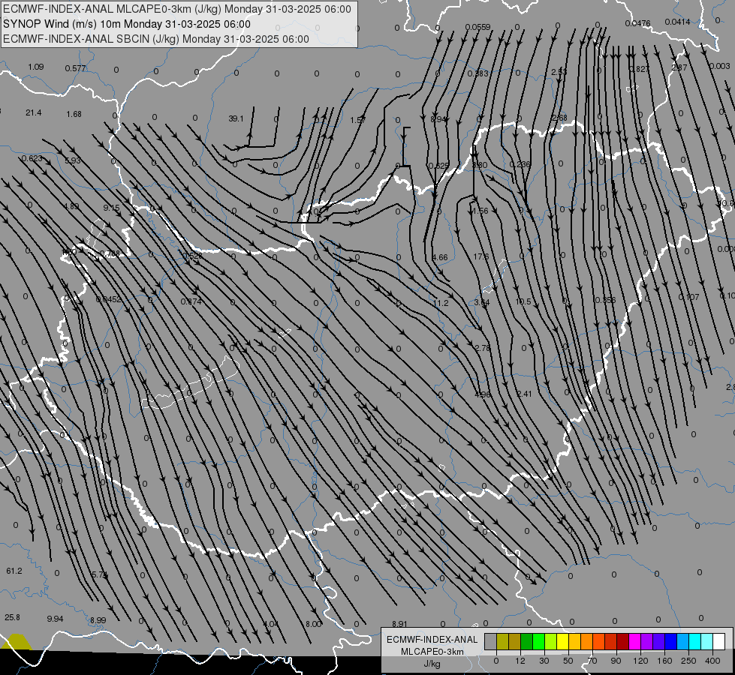Image resolution: width=735 pixels, height=675 pixels.
Task: Click the J/kg unit label in the legend
Action: (432, 664)
